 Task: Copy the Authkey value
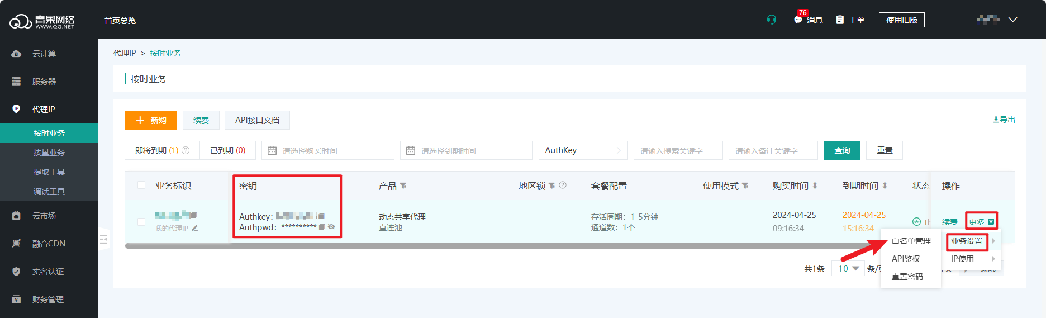coord(321,216)
